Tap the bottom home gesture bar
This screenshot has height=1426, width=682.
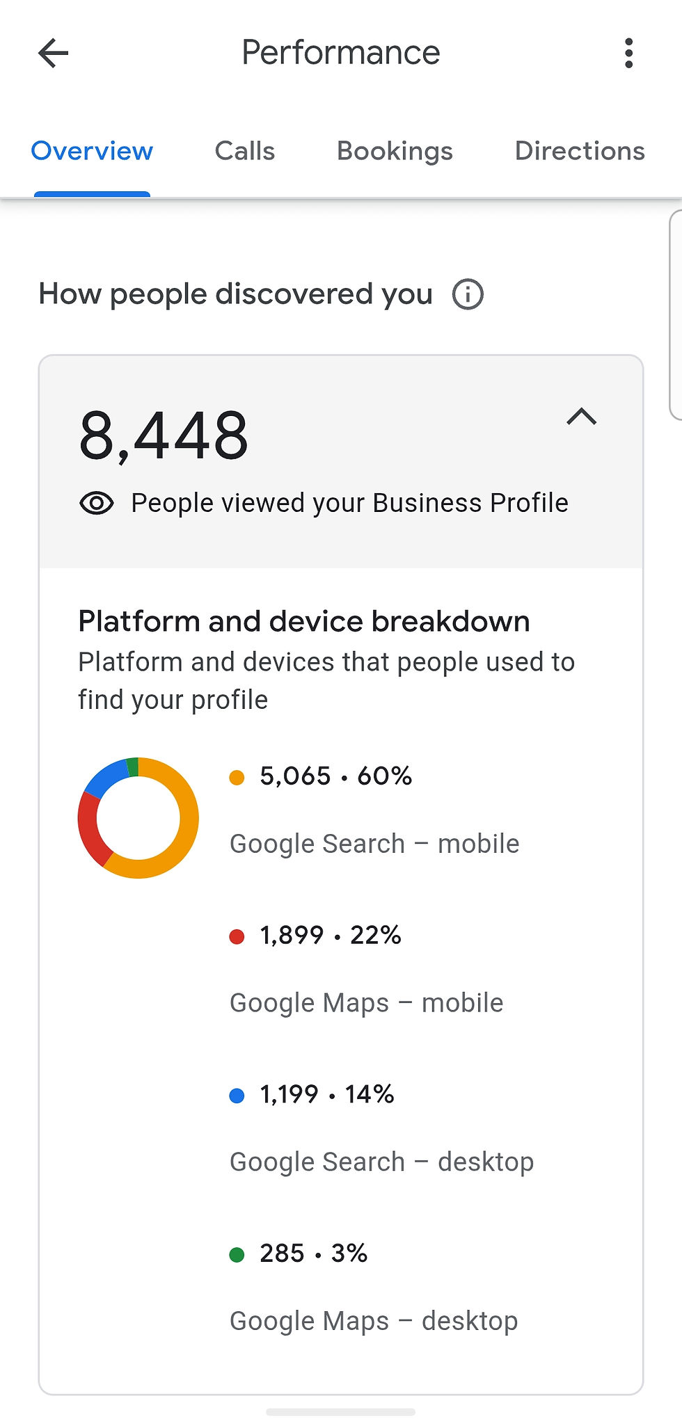click(x=341, y=1412)
